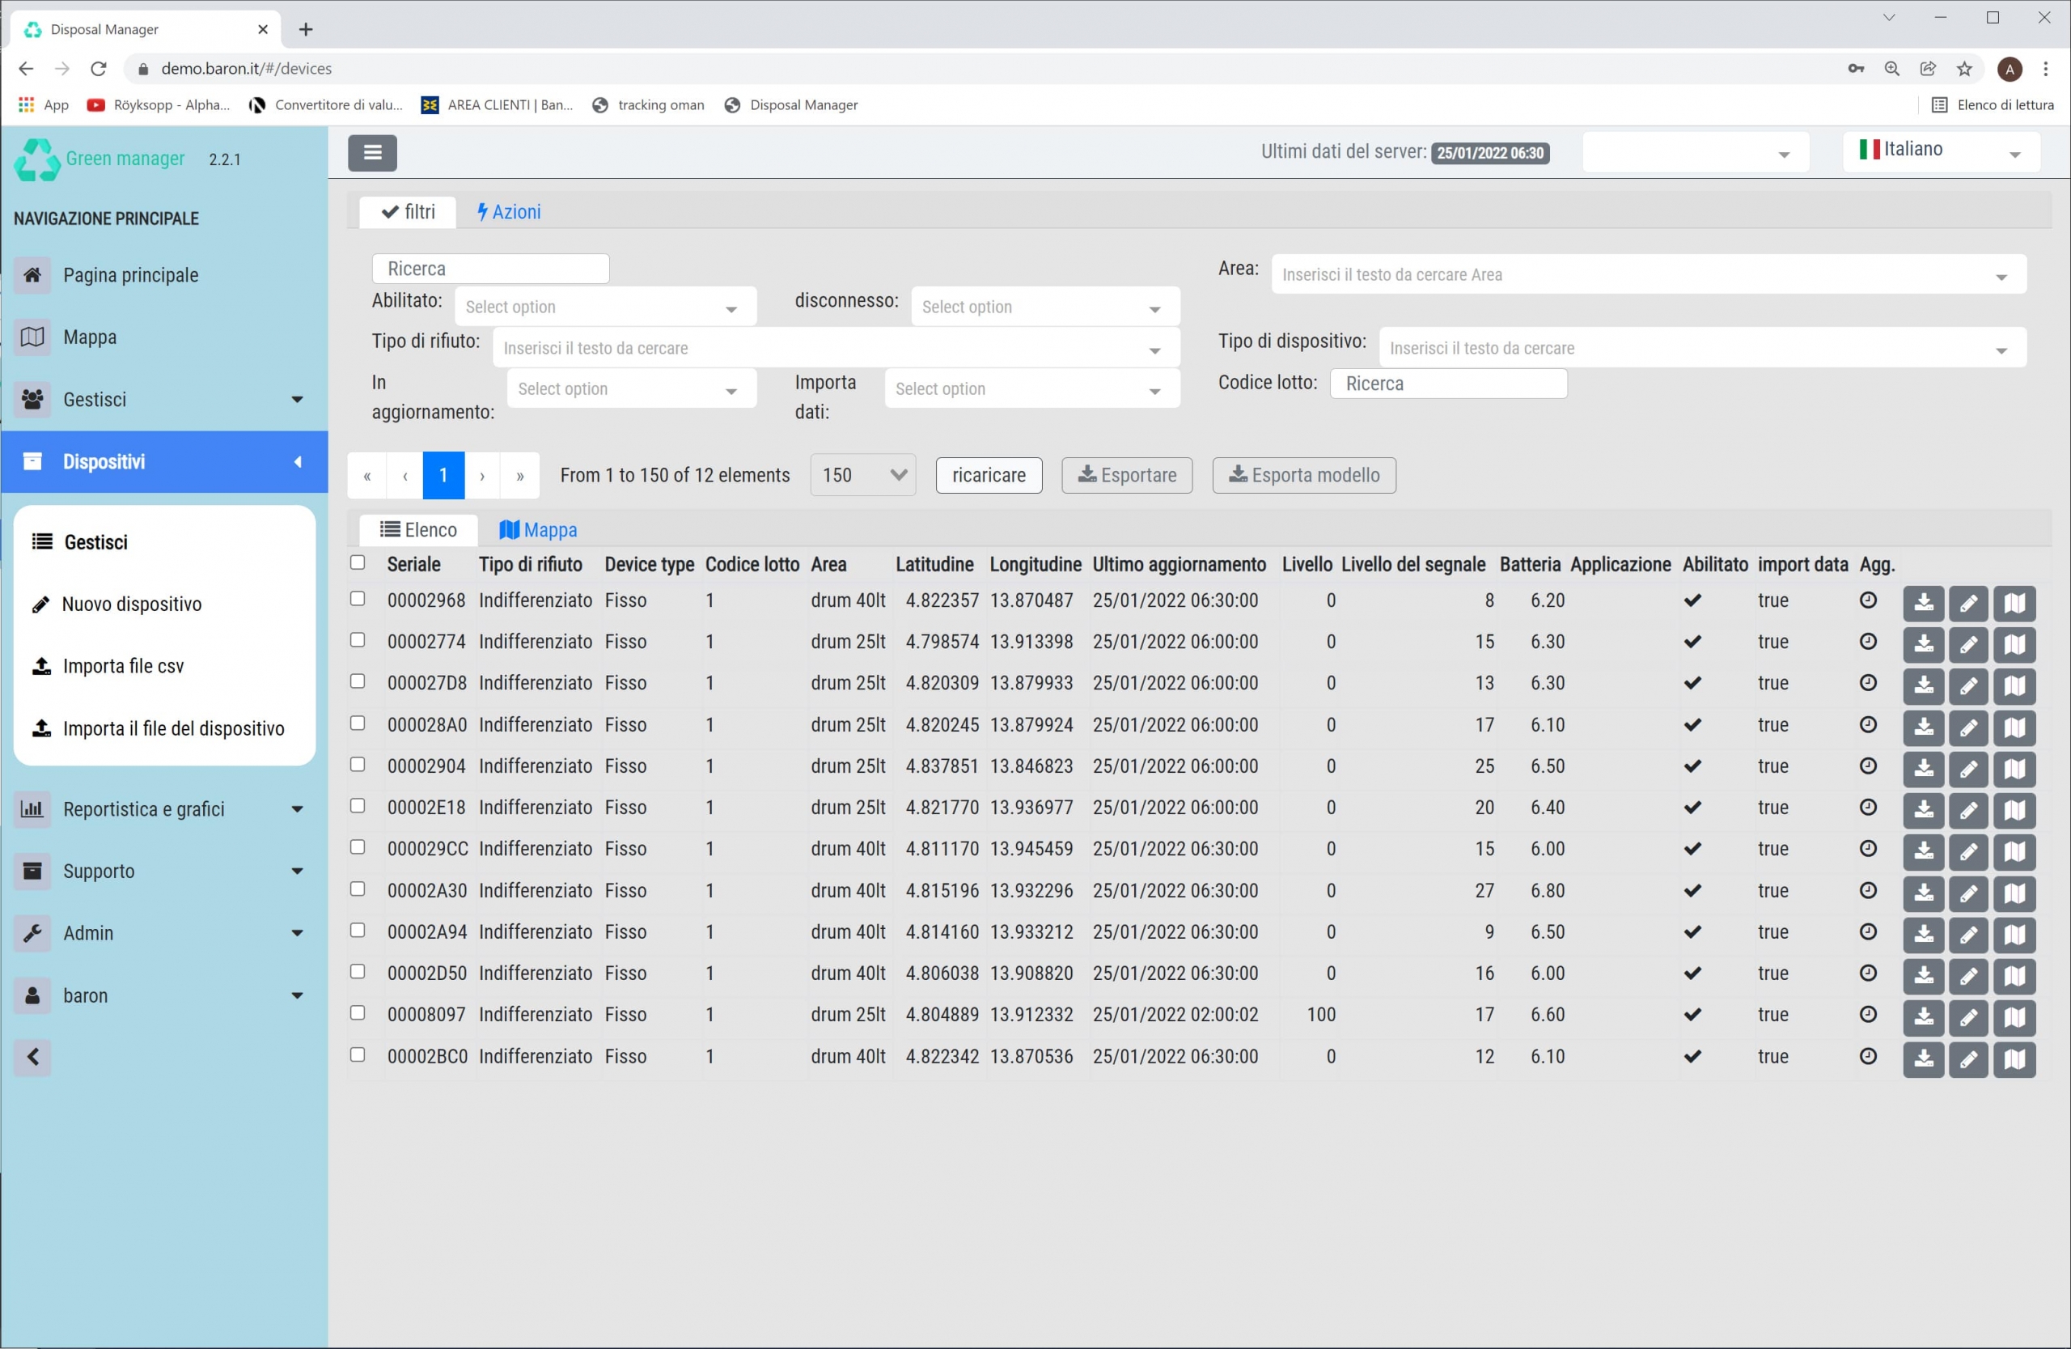Edit device 00002904 with pencil icon
Viewport: 2071px width, 1349px height.
pyautogui.click(x=1968, y=770)
